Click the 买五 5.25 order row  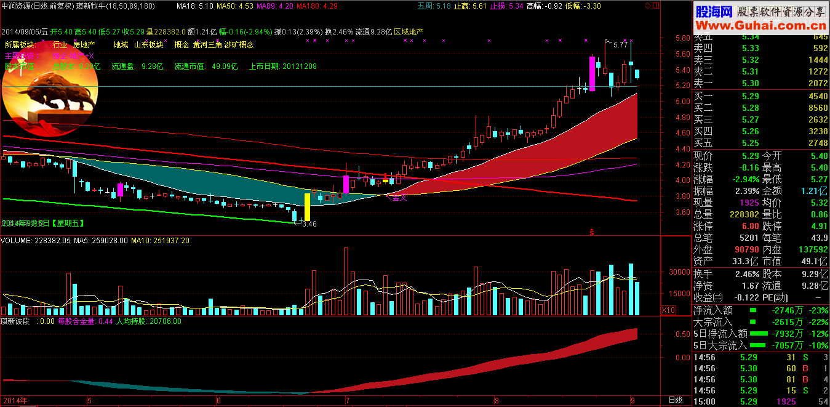point(760,143)
